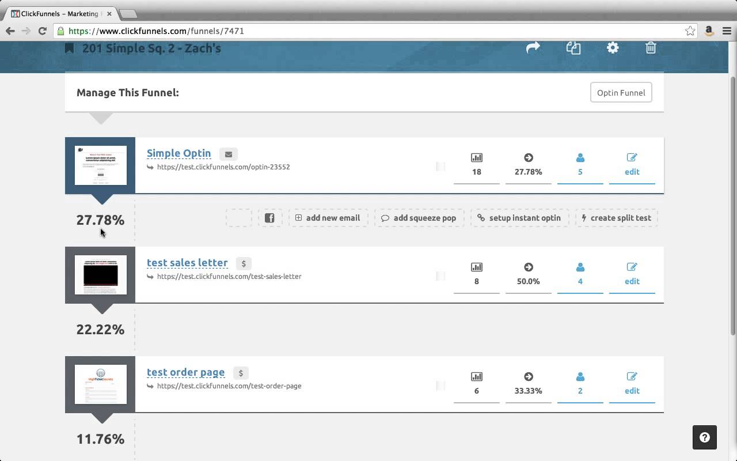Click the Facebook icon under Simple Optin
Viewport: 737px width, 461px height.
[269, 218]
